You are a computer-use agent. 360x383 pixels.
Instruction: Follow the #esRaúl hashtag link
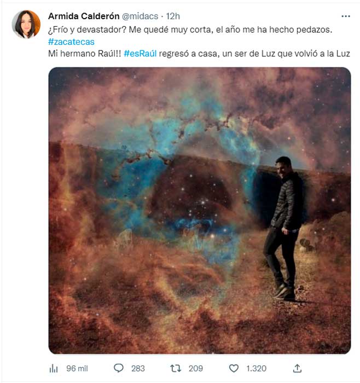[x=142, y=54]
